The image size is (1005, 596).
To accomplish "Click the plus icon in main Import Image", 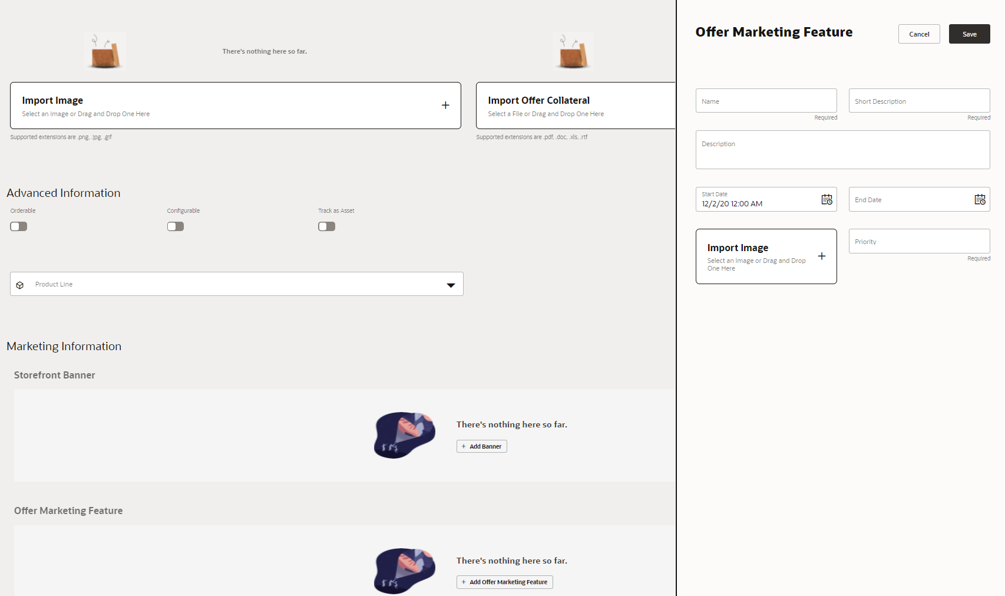I will click(x=445, y=106).
